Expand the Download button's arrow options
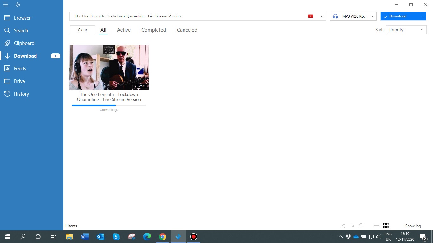The image size is (433, 243). coord(423,16)
